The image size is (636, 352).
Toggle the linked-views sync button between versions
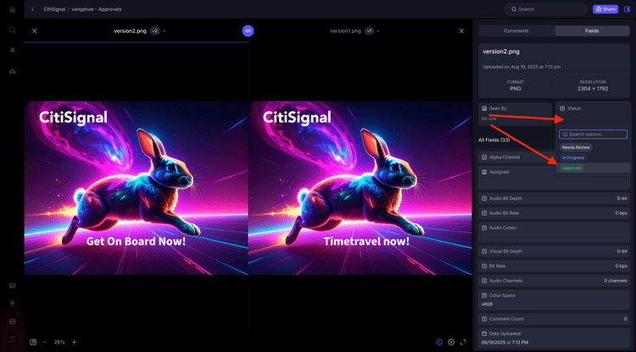pos(248,31)
